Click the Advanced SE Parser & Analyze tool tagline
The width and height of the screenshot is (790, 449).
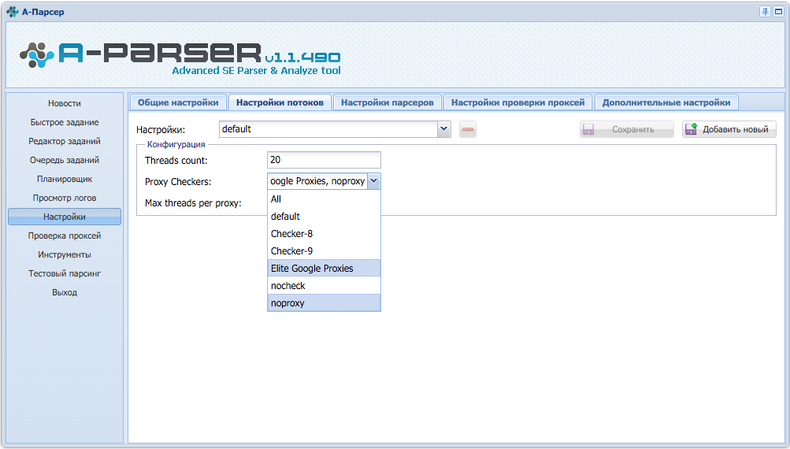coord(257,71)
